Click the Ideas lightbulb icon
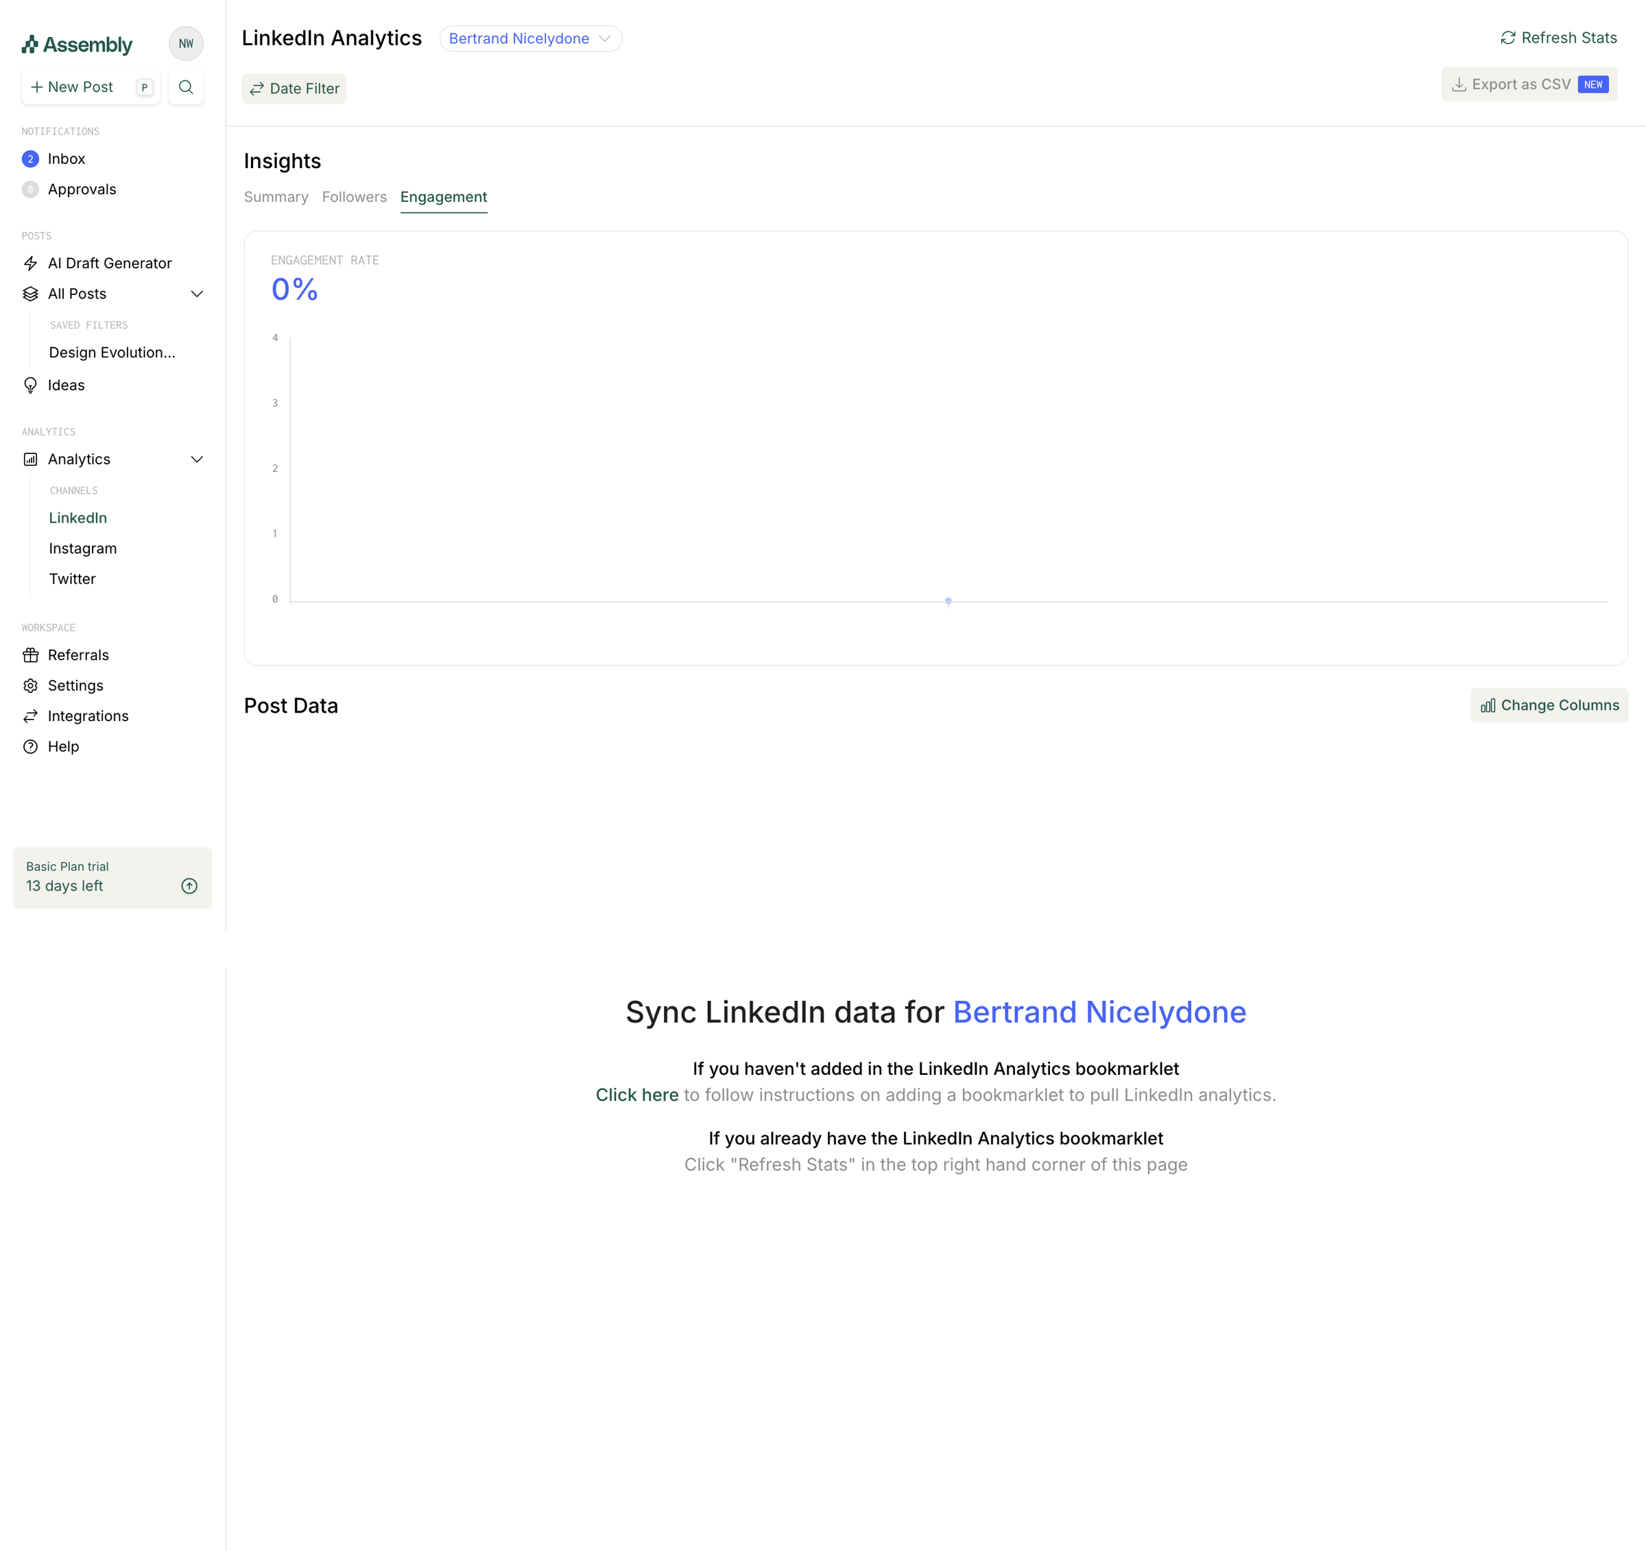1646x1551 pixels. pos(31,385)
